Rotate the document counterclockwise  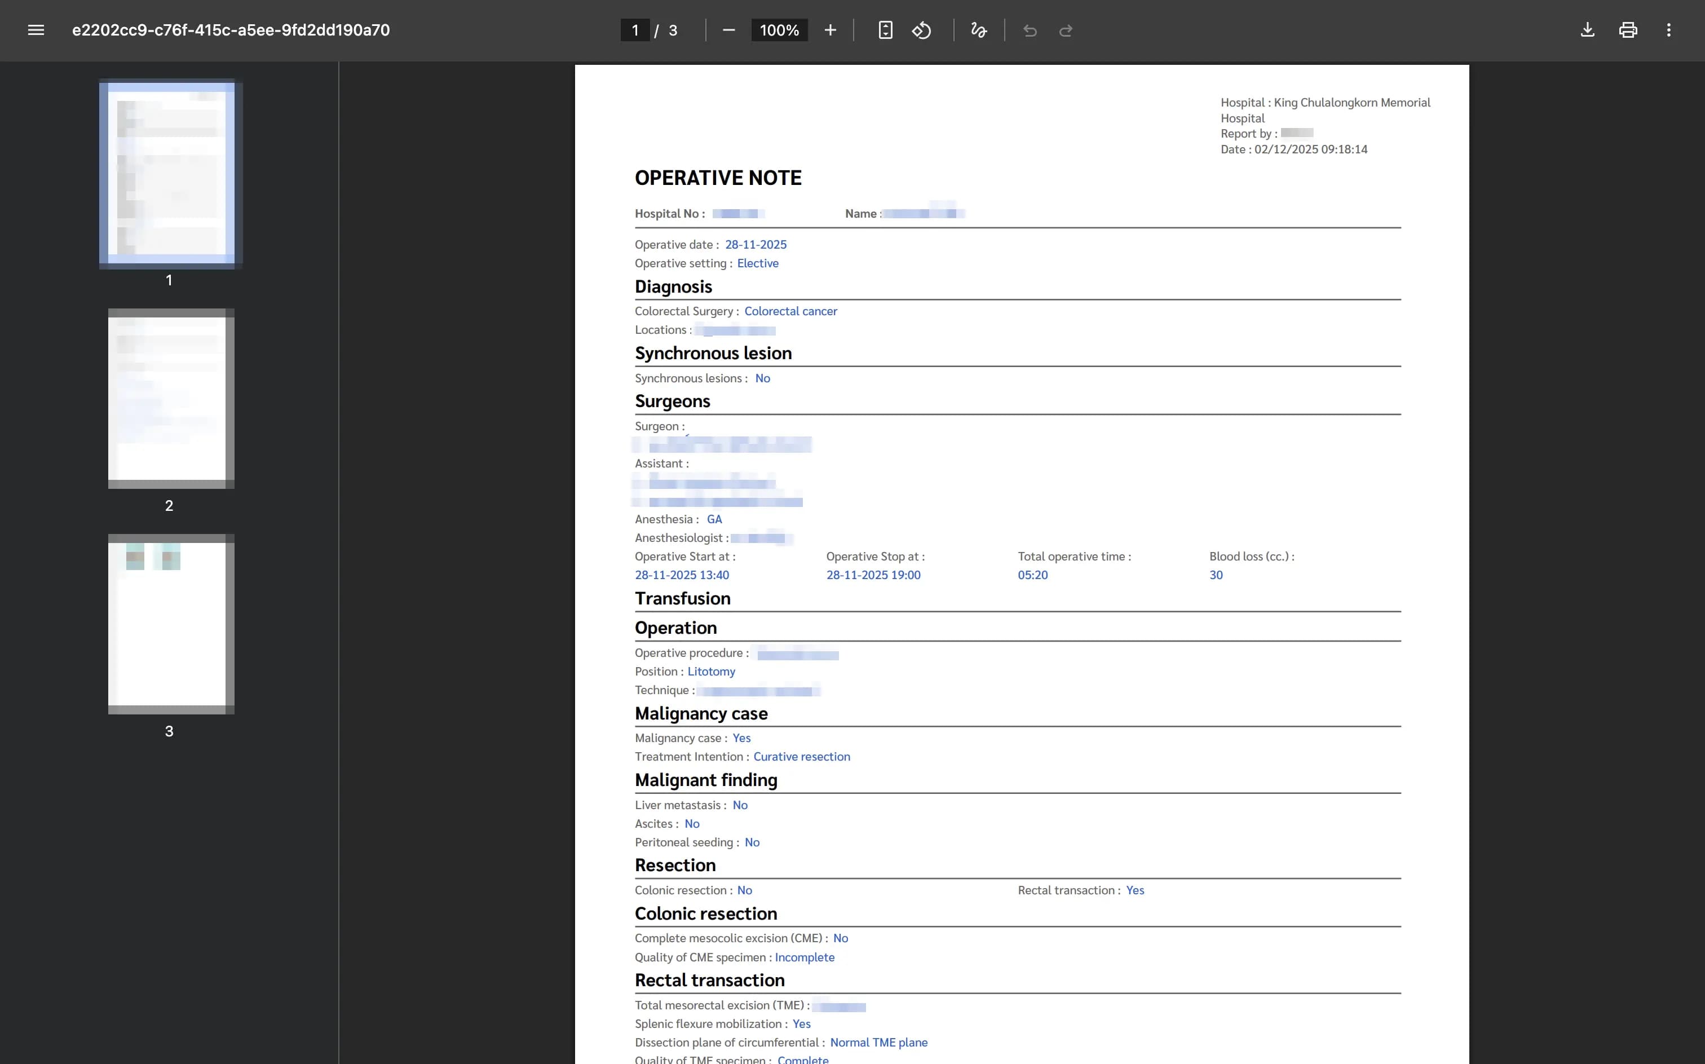(921, 30)
